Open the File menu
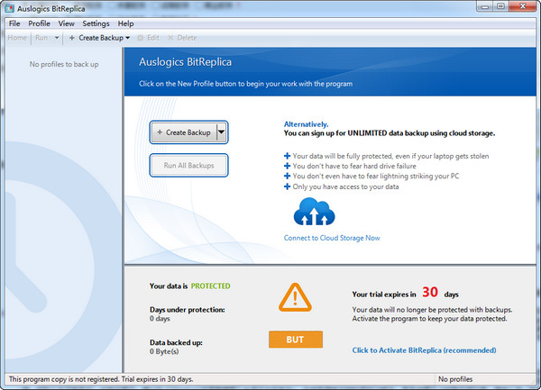Image resolution: width=541 pixels, height=390 pixels. [14, 23]
